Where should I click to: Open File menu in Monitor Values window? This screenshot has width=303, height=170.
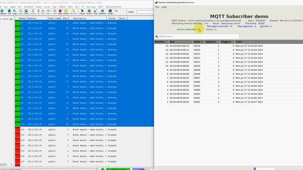[x=157, y=7]
